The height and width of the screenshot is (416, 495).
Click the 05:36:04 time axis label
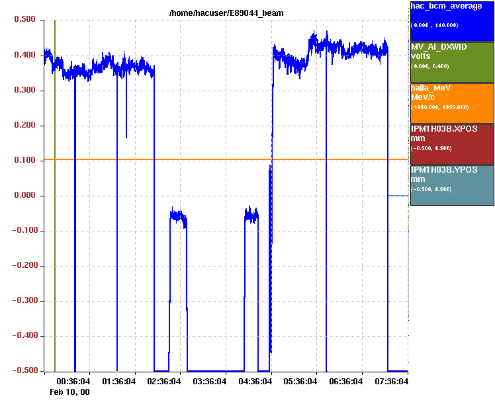point(300,381)
